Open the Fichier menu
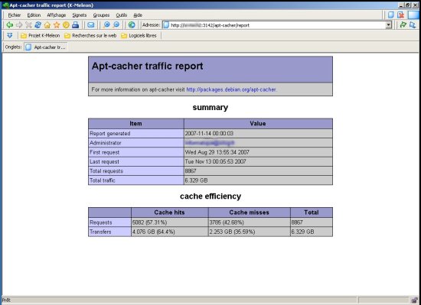The image size is (421, 305). (x=15, y=15)
